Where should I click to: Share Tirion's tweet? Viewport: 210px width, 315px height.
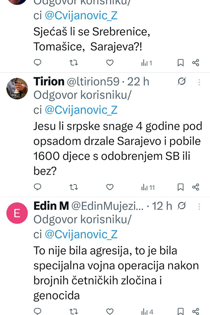[196, 188]
